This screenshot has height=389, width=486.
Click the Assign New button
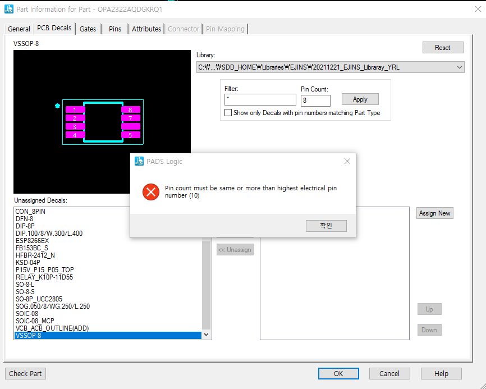coord(434,213)
